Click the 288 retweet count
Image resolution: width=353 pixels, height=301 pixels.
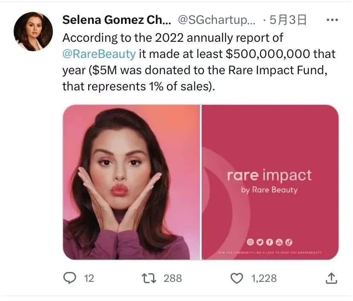click(x=173, y=278)
